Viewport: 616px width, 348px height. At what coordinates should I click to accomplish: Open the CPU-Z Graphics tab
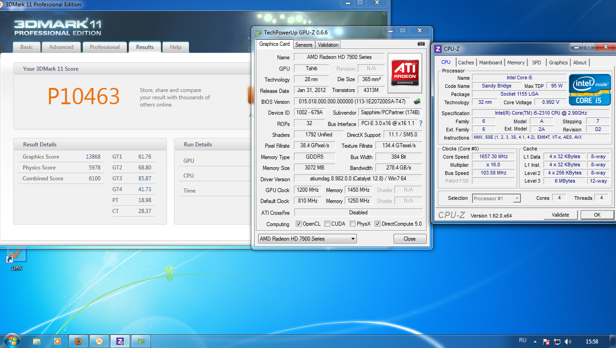point(558,63)
